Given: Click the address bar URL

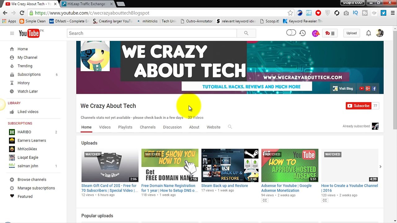Looking at the screenshot, I should click(x=92, y=13).
